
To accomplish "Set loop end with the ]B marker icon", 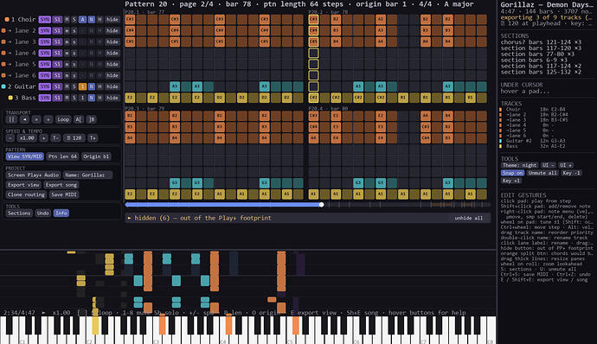I will click(x=92, y=119).
